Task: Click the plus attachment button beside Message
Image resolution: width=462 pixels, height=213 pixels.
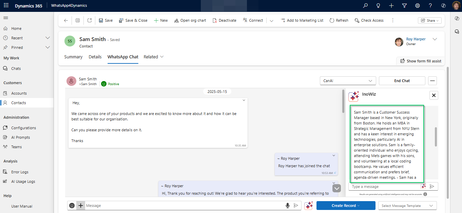Action: (x=80, y=206)
